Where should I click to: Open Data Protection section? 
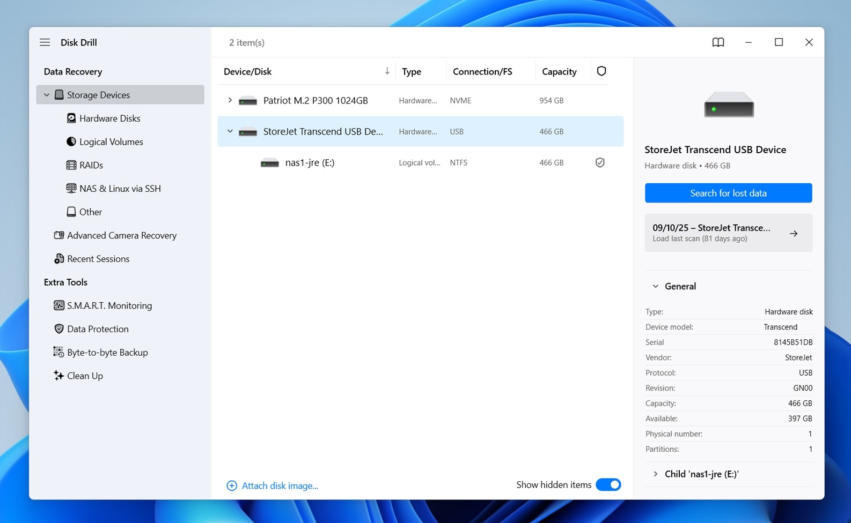[98, 329]
